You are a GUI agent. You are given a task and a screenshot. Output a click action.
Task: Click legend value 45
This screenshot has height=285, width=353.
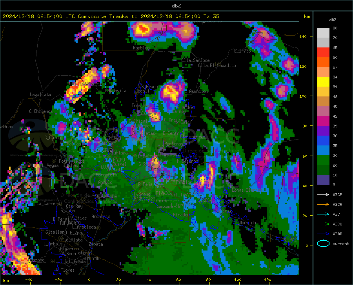pos(335,106)
